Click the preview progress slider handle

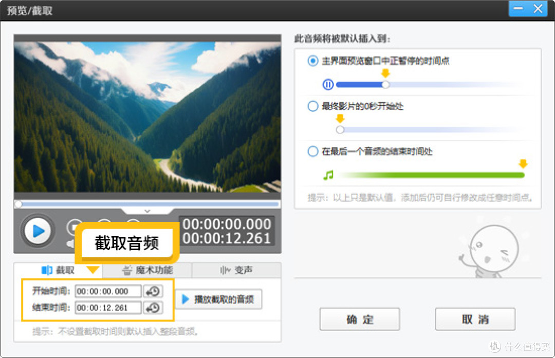click(x=18, y=204)
